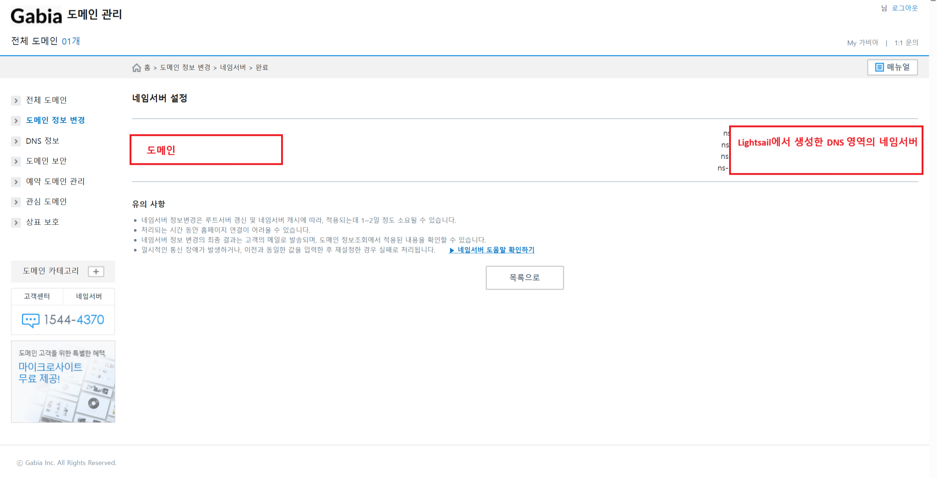This screenshot has height=478, width=937.
Task: Expand the 관심 도메인 sidebar entry
Action: point(46,202)
